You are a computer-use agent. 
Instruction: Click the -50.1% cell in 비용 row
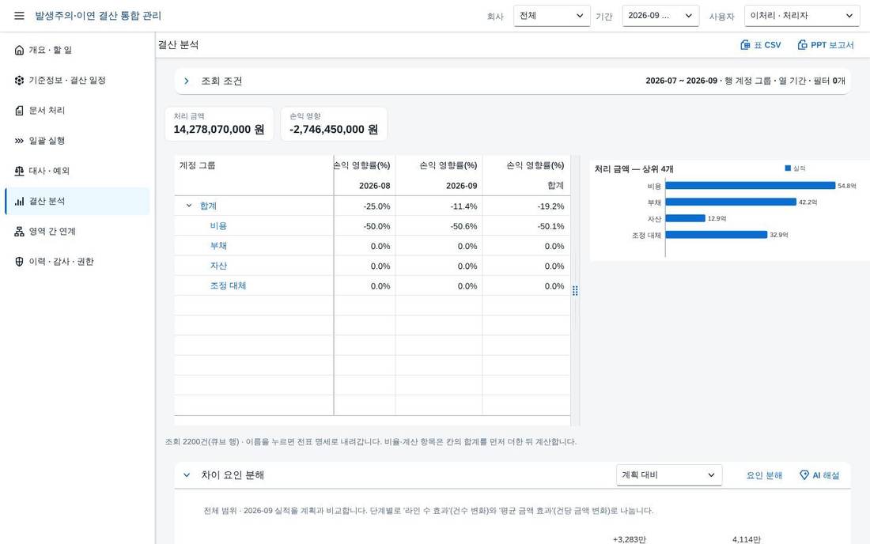pos(526,225)
